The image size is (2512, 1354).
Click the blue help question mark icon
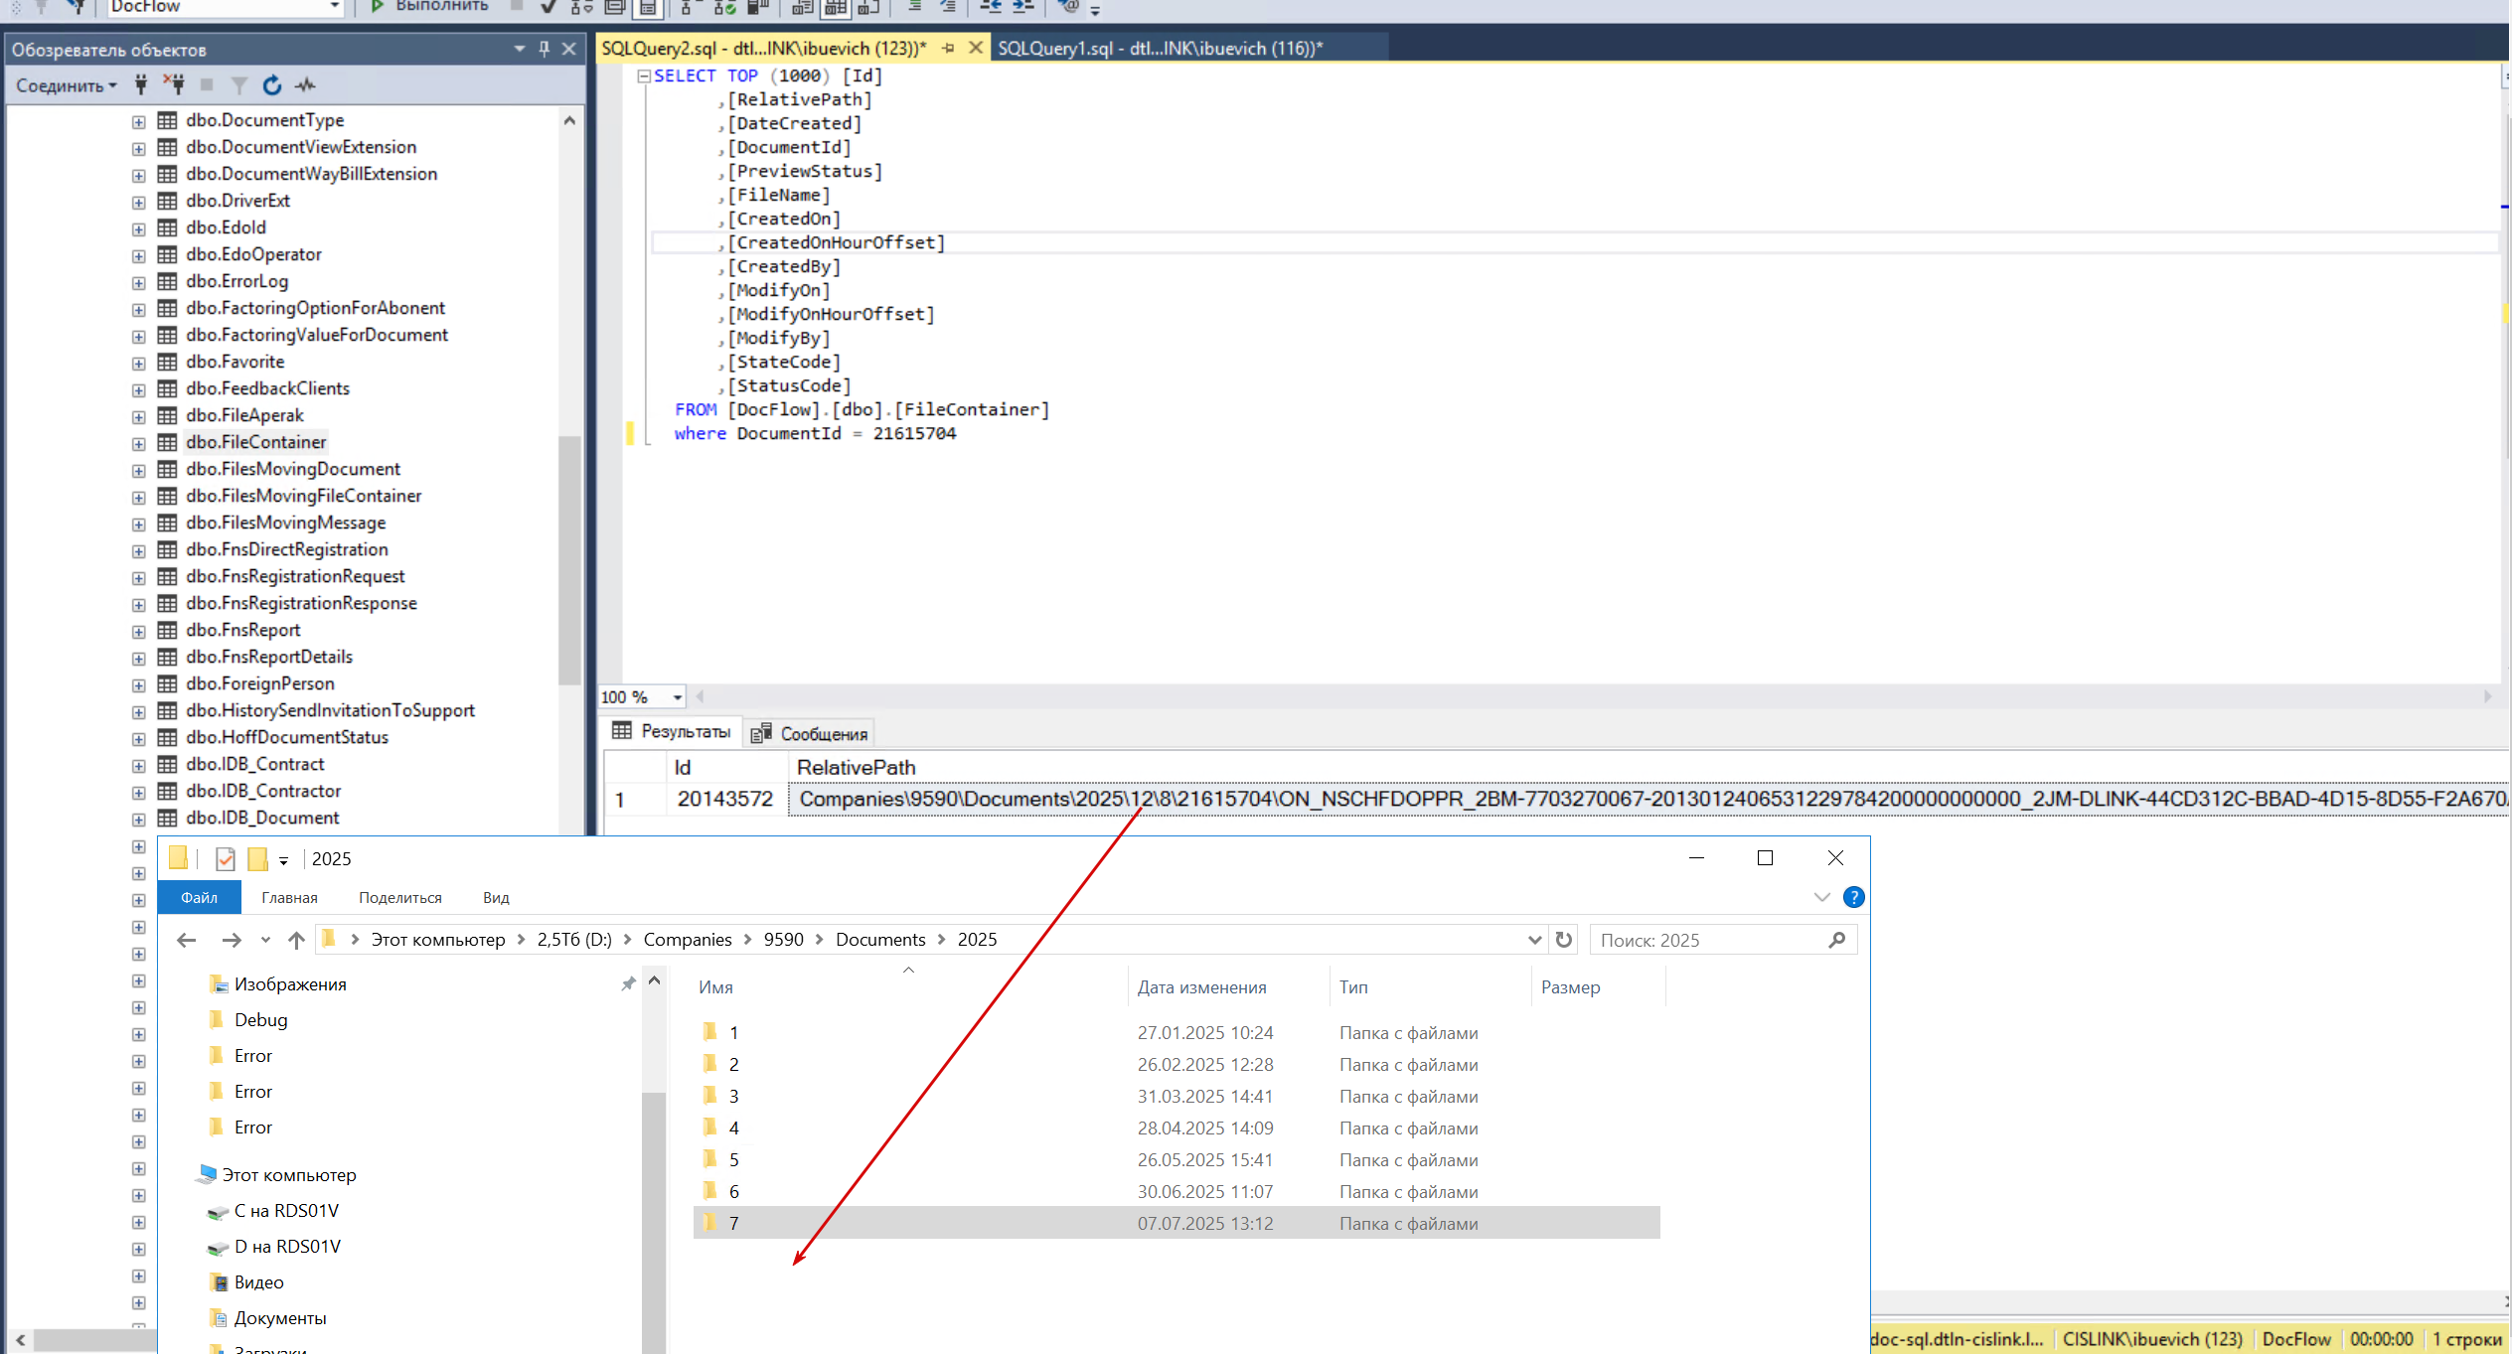1853,897
